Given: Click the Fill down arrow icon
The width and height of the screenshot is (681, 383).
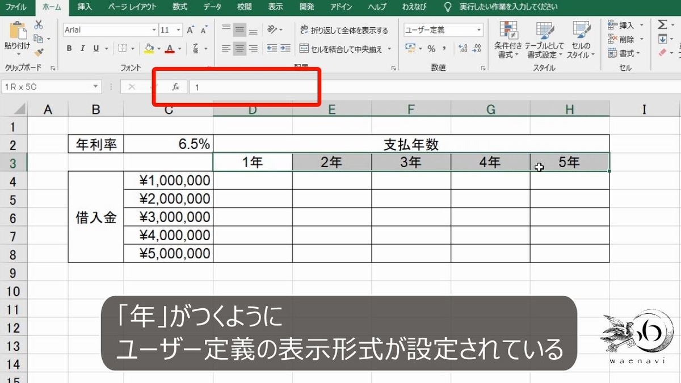Looking at the screenshot, I should 662,39.
